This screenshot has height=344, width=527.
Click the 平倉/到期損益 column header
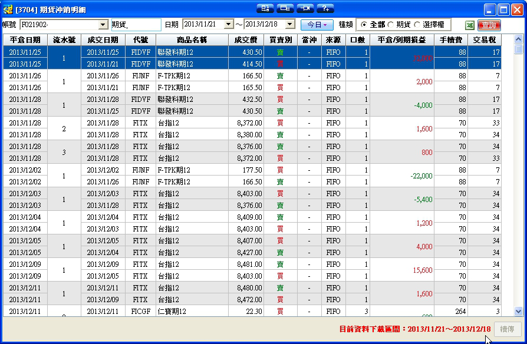point(402,40)
